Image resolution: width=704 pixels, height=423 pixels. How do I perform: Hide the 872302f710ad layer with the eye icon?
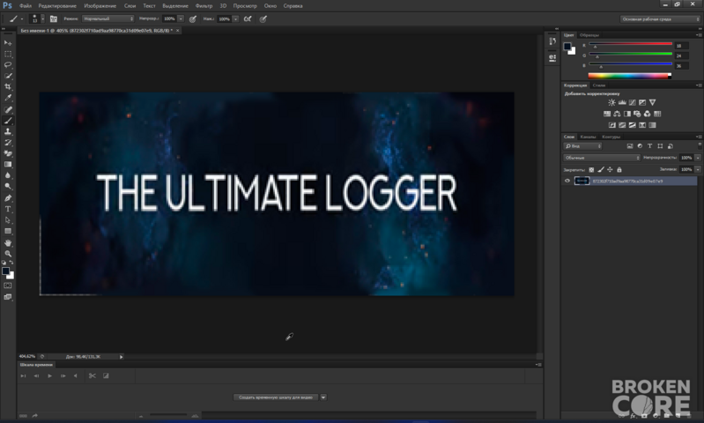[x=567, y=181]
